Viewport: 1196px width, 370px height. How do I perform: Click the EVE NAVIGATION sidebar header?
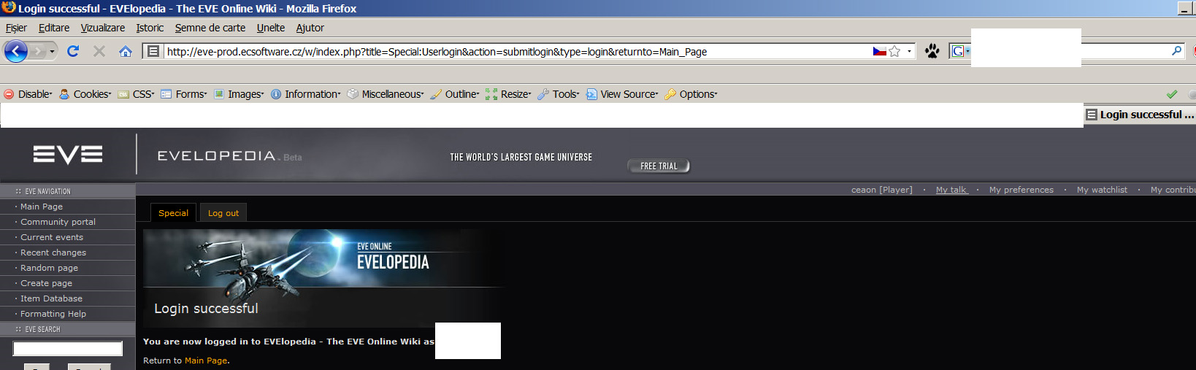coord(68,191)
